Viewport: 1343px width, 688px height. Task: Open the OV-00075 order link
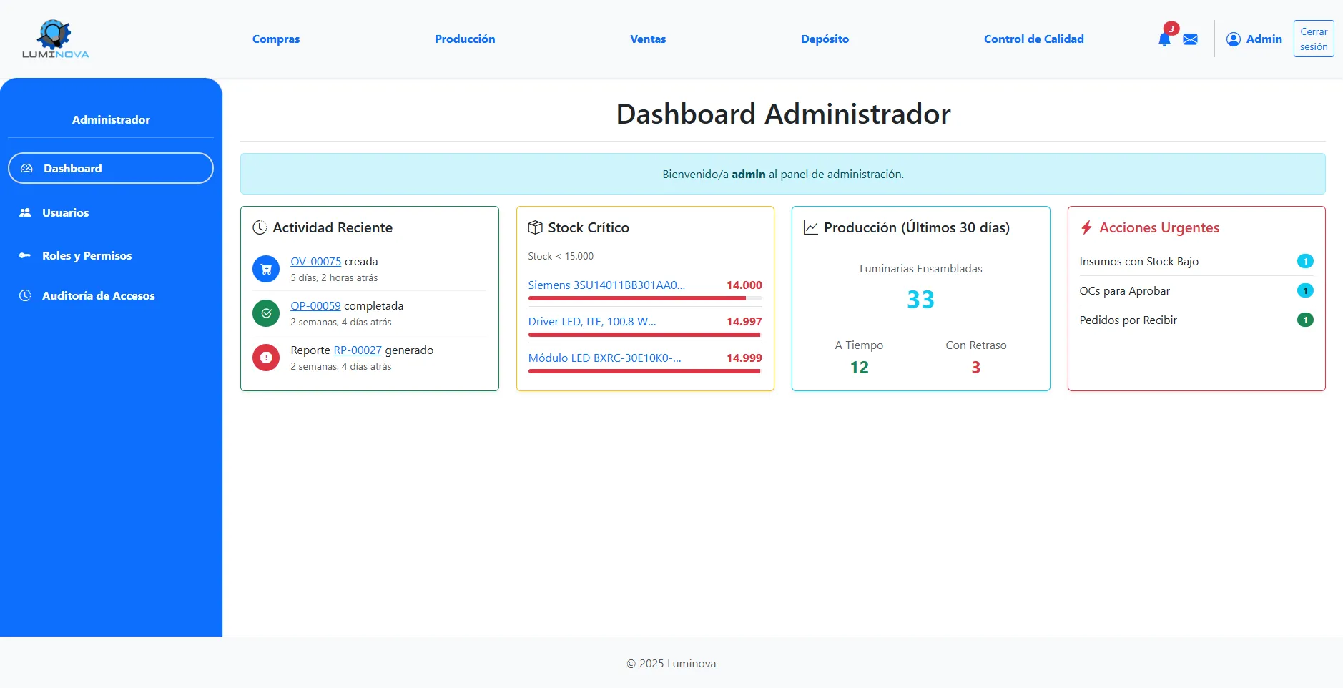coord(315,262)
